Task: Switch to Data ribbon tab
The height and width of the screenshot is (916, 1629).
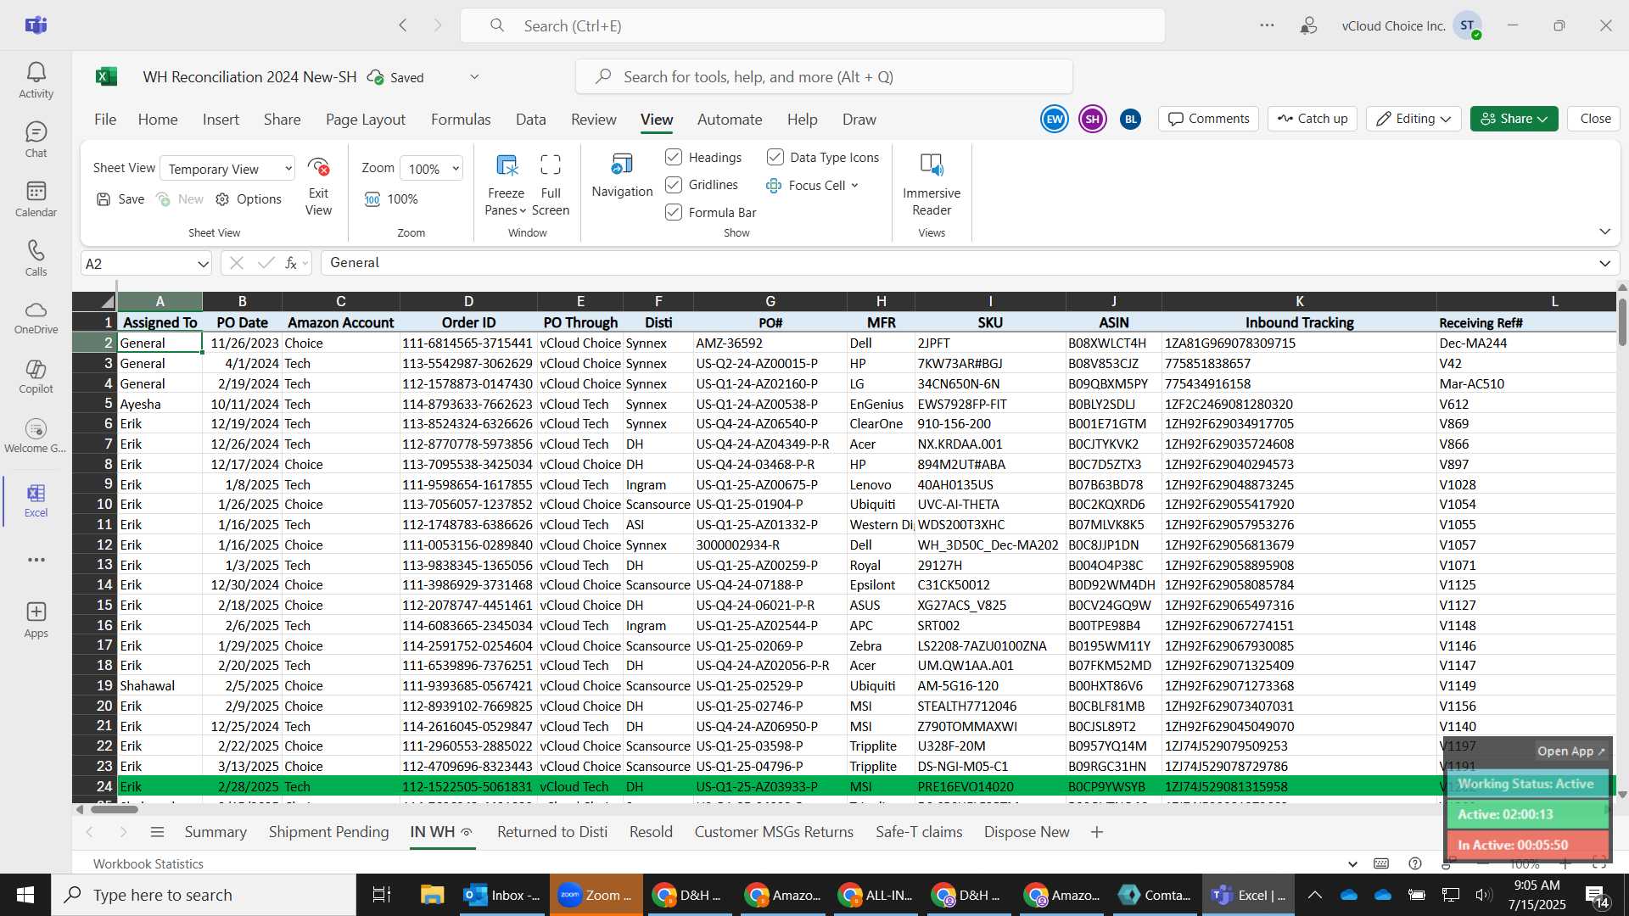Action: point(531,120)
